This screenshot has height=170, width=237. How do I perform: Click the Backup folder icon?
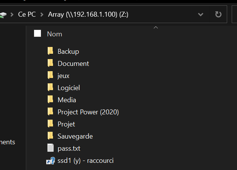pos(50,51)
